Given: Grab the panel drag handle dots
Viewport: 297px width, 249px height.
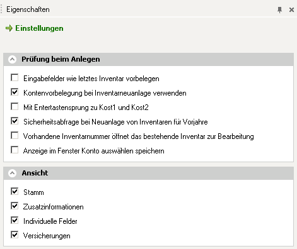Looking at the screenshot, I should pyautogui.click(x=1, y=9).
